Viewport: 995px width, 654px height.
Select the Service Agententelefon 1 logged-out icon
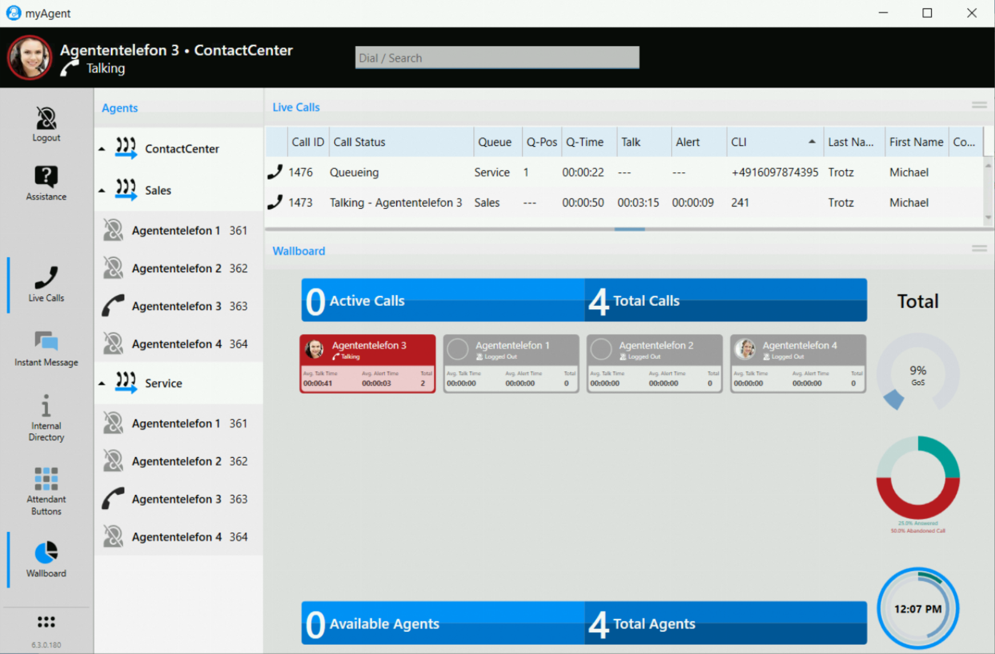(x=113, y=423)
